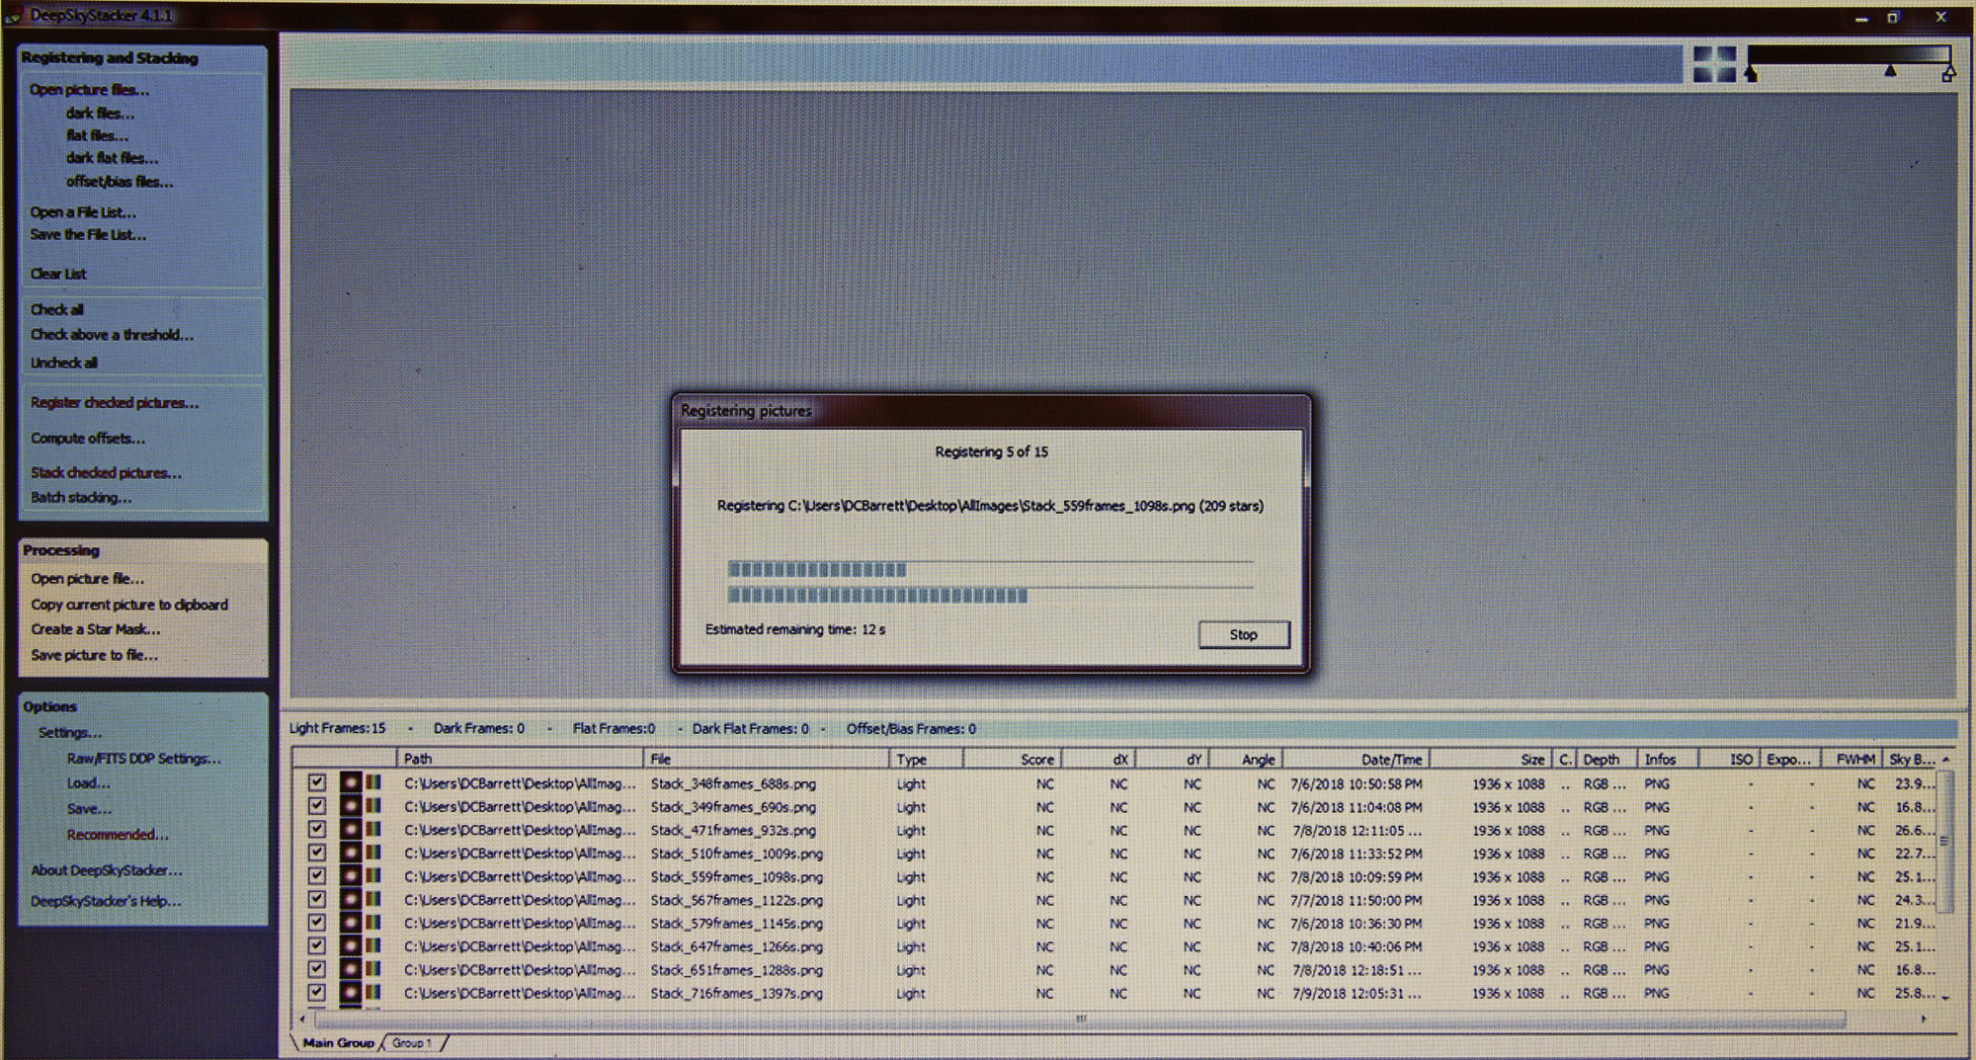Uncheck the Stack_510frames_1009s.png checkbox
1976x1060 pixels.
pyautogui.click(x=316, y=853)
